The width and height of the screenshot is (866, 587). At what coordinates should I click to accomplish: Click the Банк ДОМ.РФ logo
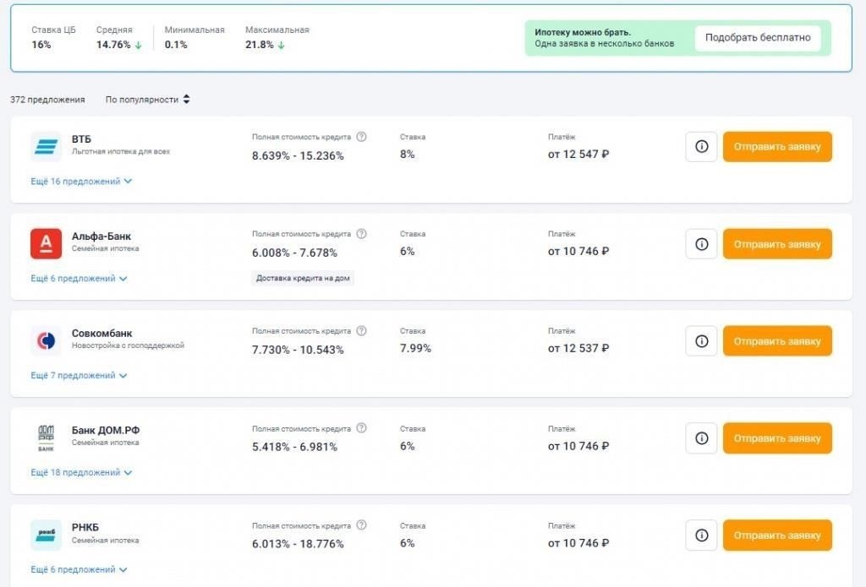[x=46, y=438]
